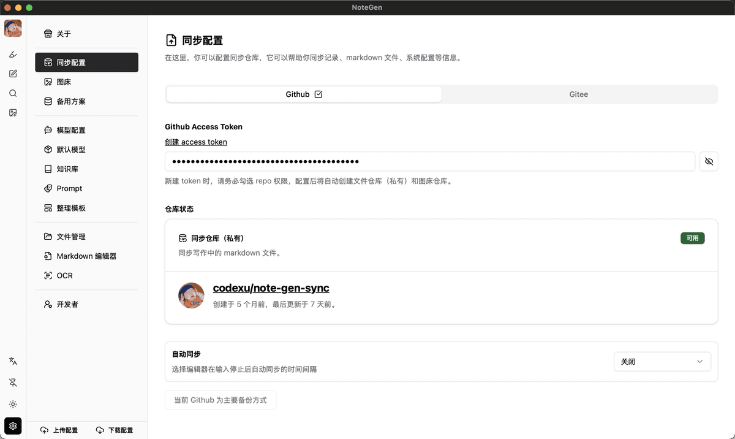Open the codexu/note-gen-sync repository link
The image size is (735, 439).
tap(271, 288)
